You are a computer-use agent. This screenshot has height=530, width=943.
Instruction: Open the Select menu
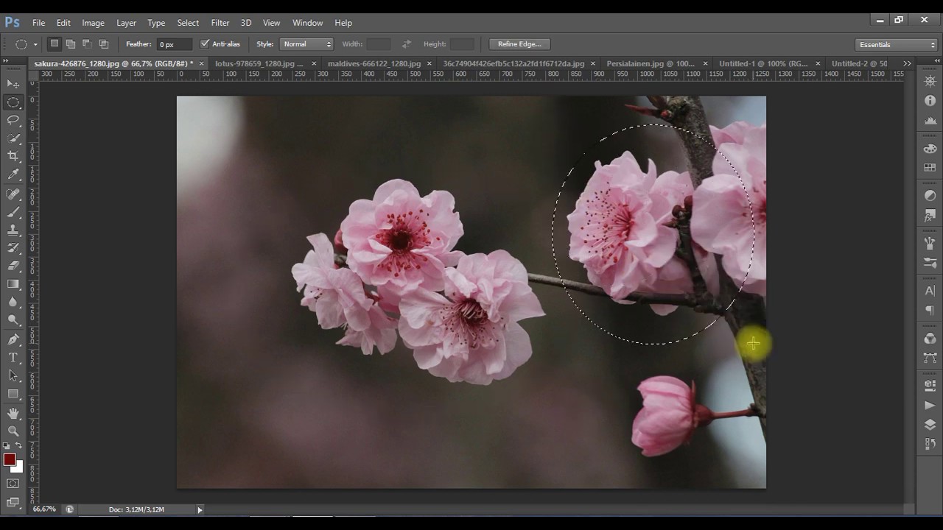click(x=188, y=23)
